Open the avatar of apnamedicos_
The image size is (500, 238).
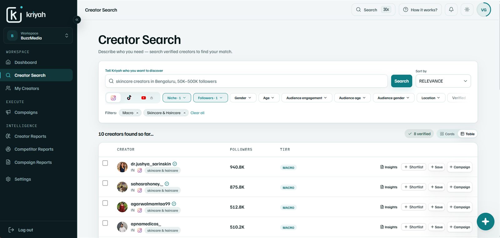pos(122,227)
